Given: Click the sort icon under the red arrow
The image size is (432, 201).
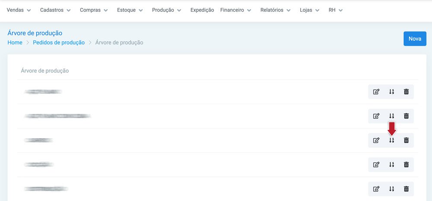Looking at the screenshot, I should click(391, 140).
